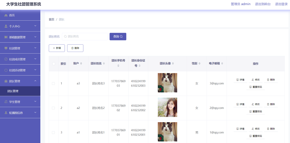Viewport: 290px width, 143px height.
Task: Sort by 团长手机号 column sort arrows
Action: 118,66
